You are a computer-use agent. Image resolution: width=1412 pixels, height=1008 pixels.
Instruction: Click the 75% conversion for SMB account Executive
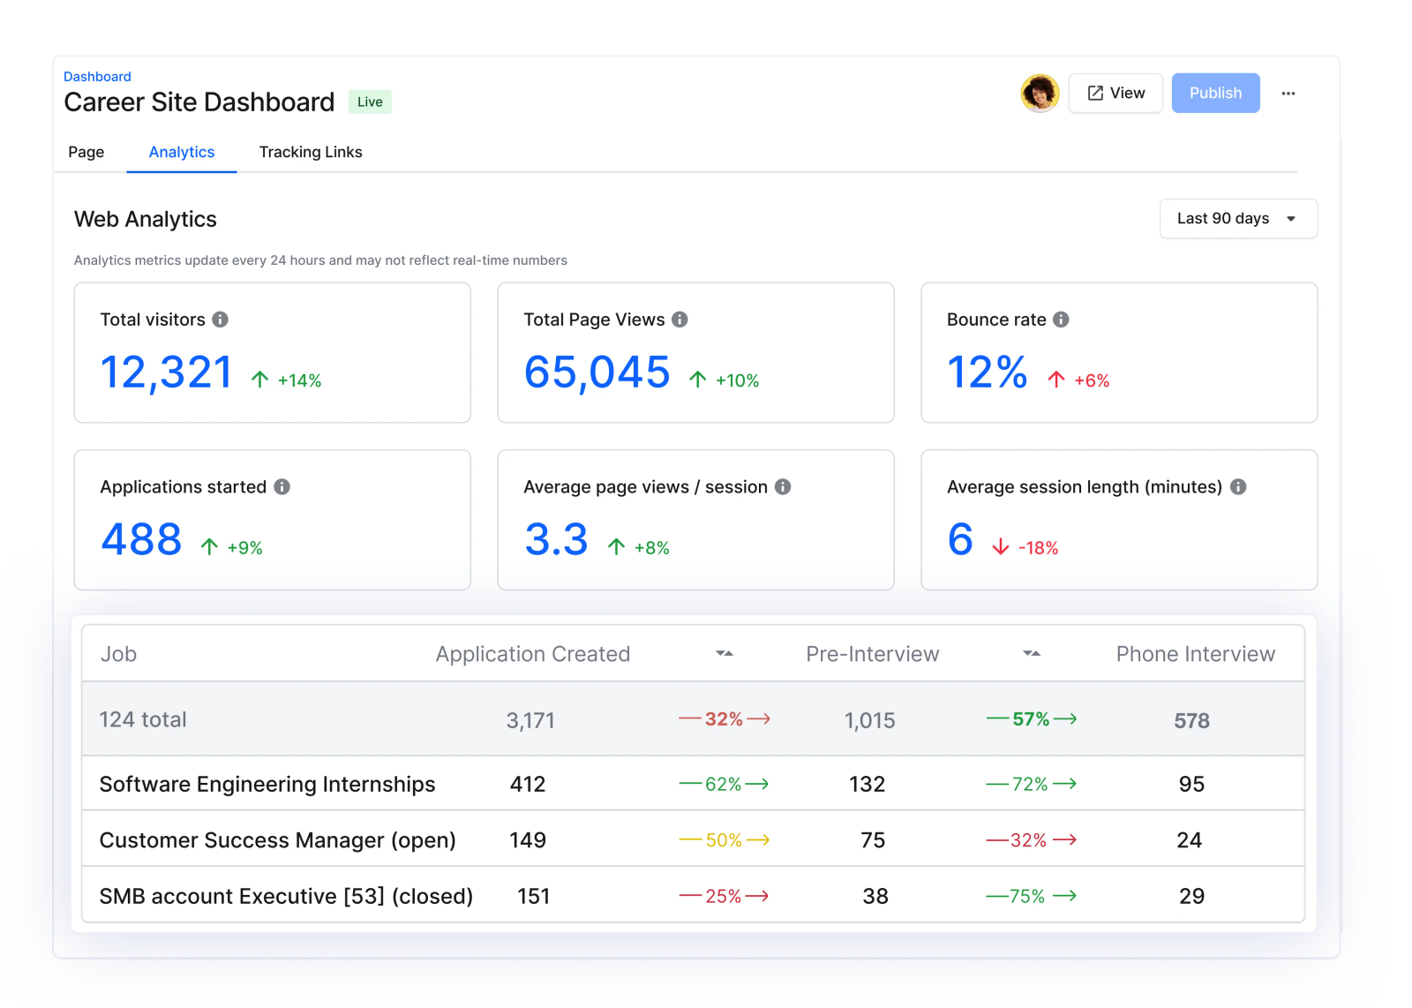click(x=1031, y=896)
